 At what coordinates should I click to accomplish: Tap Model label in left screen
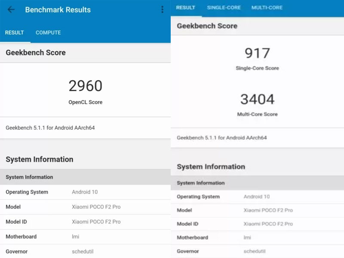(13, 207)
